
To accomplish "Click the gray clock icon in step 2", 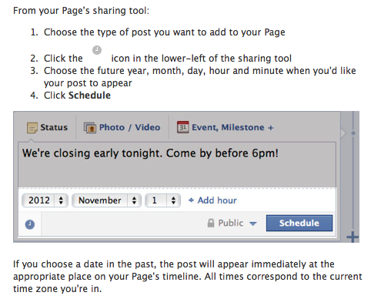I will point(97,50).
